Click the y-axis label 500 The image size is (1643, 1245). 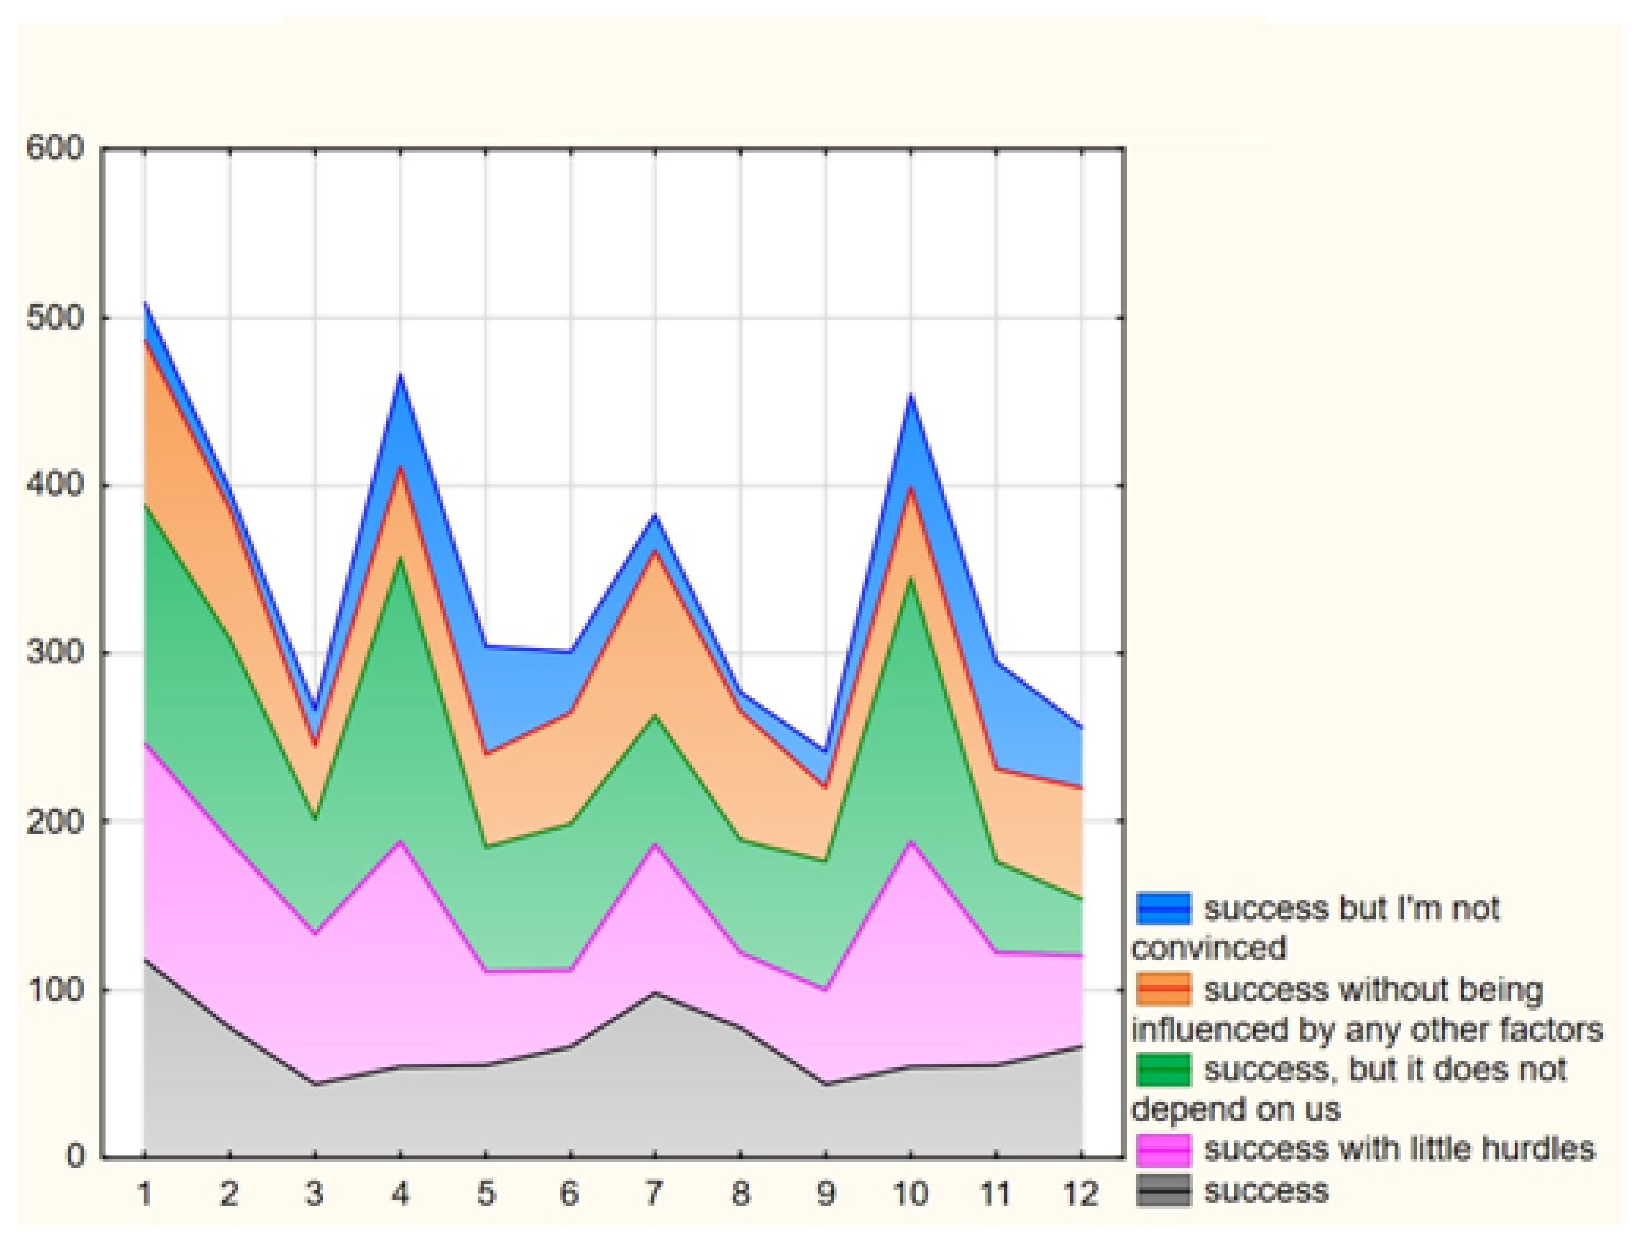pos(56,317)
